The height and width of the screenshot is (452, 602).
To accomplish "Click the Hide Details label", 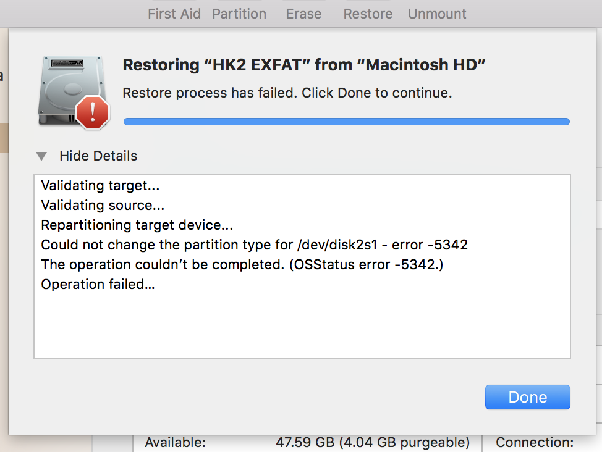I will point(98,156).
